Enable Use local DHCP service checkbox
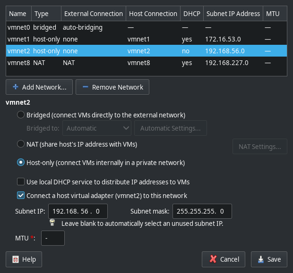293x273 pixels. (20, 182)
